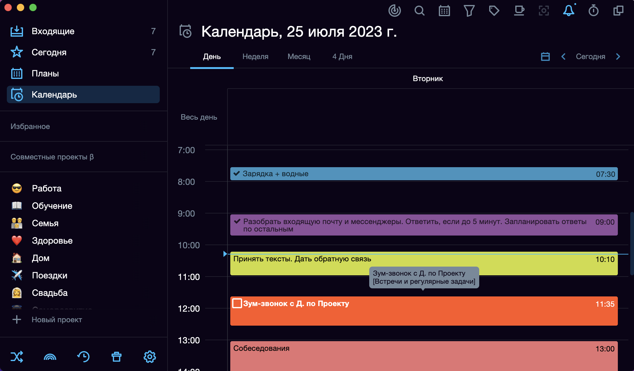Viewport: 634px width, 371px height.
Task: Click Новый проект label
Action: point(57,319)
